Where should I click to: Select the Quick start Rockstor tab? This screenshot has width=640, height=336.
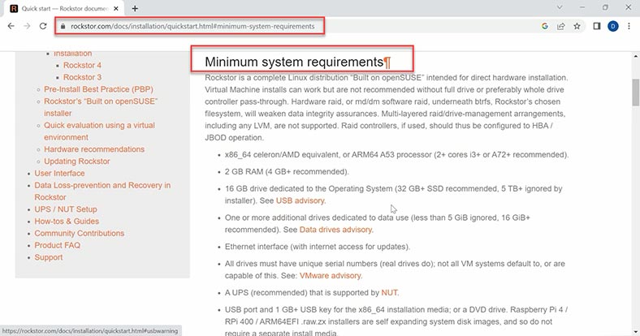(x=65, y=8)
